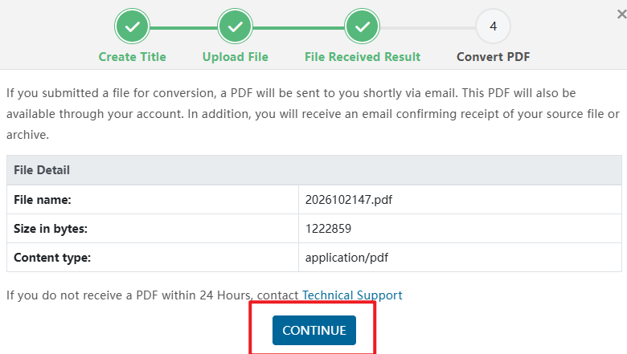The width and height of the screenshot is (627, 354).
Task: Click the size value 1222859
Action: click(x=328, y=229)
